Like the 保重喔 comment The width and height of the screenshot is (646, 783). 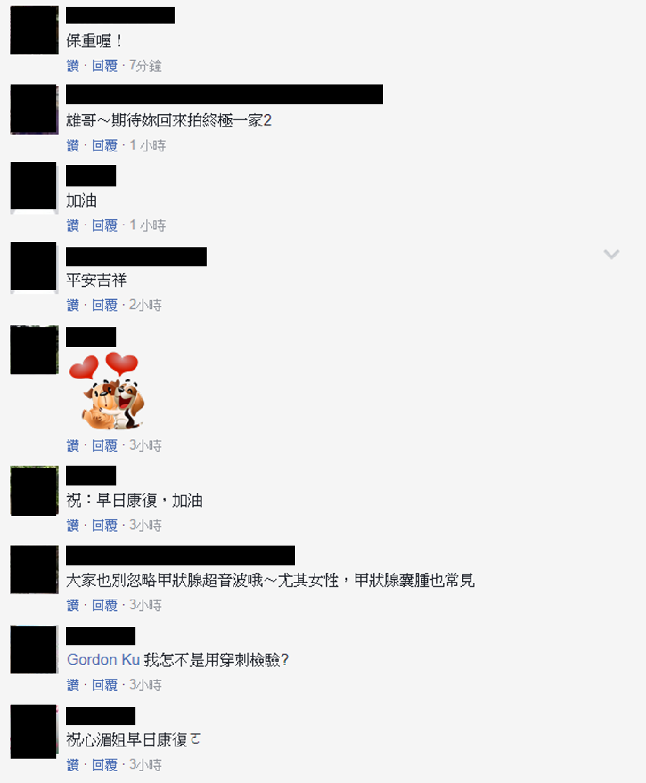click(73, 65)
